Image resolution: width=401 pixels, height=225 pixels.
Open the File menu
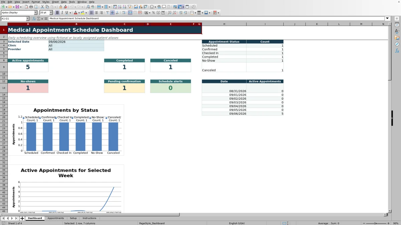3,2
